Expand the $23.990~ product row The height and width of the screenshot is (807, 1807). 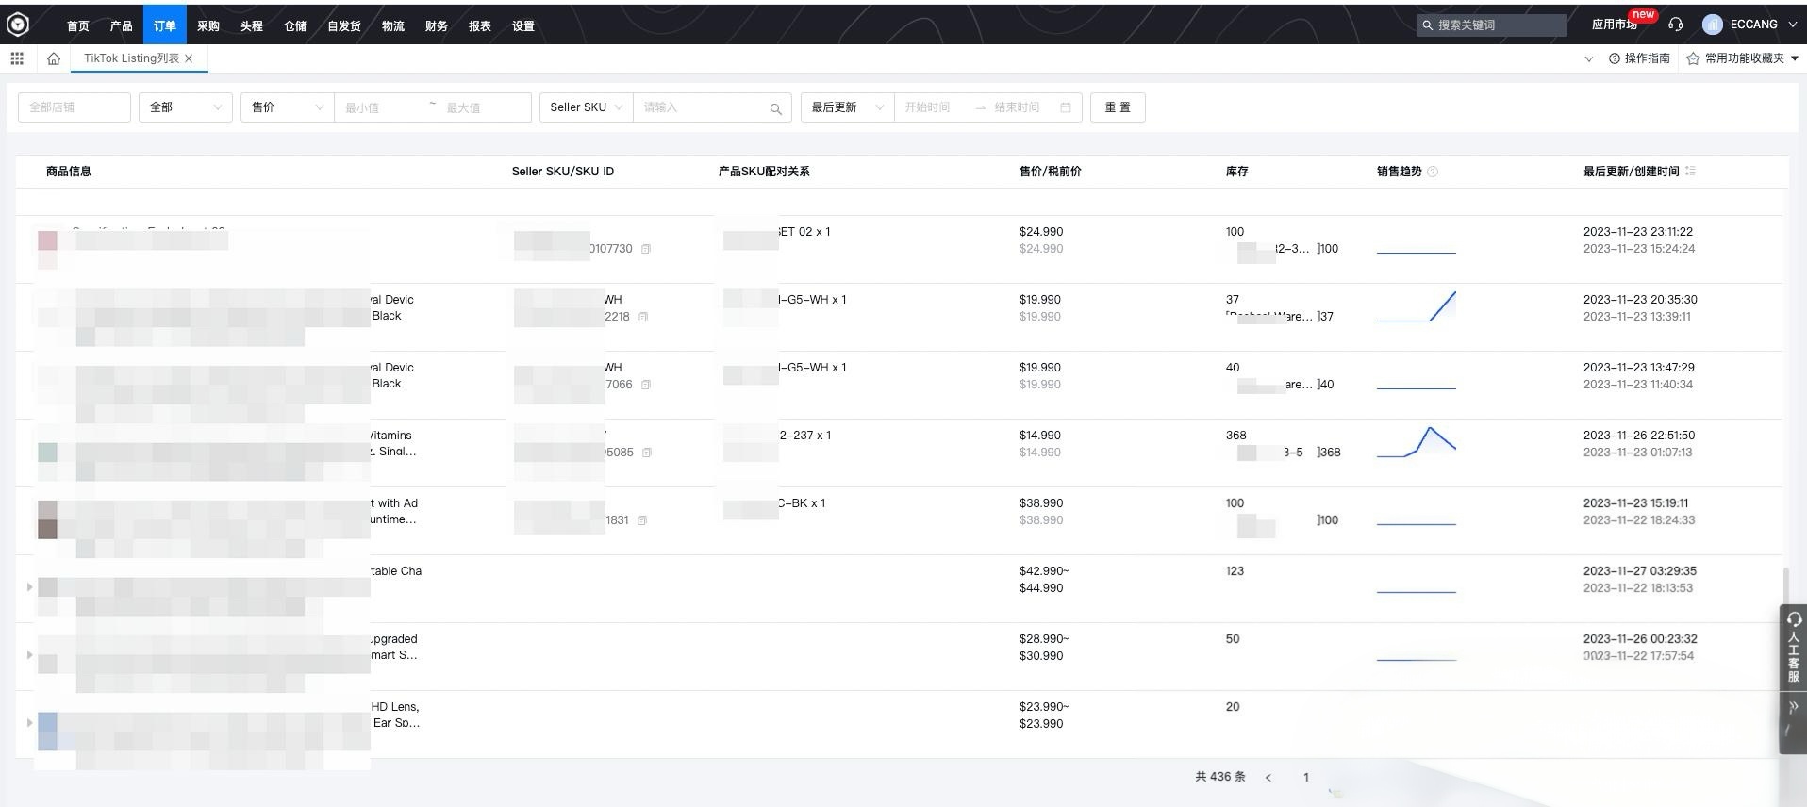pos(29,722)
